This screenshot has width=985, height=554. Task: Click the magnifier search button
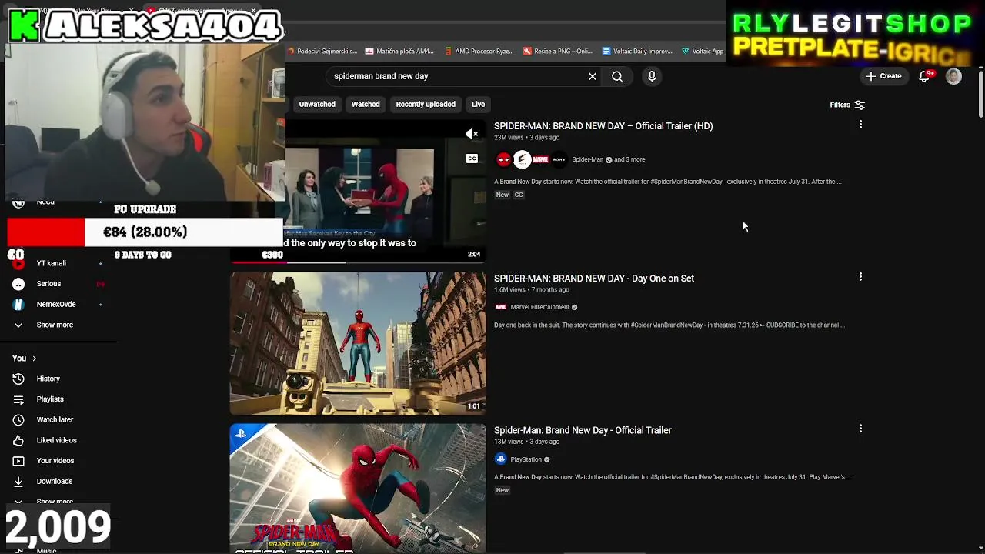[x=617, y=76]
